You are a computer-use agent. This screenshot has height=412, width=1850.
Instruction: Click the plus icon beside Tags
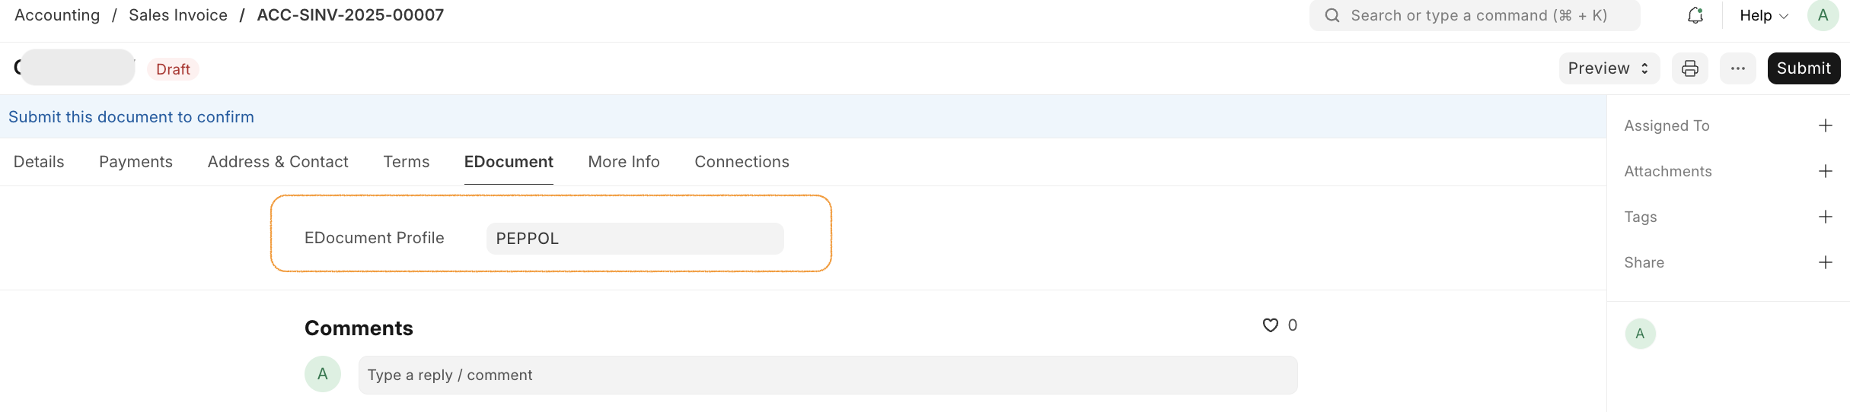[1825, 217]
